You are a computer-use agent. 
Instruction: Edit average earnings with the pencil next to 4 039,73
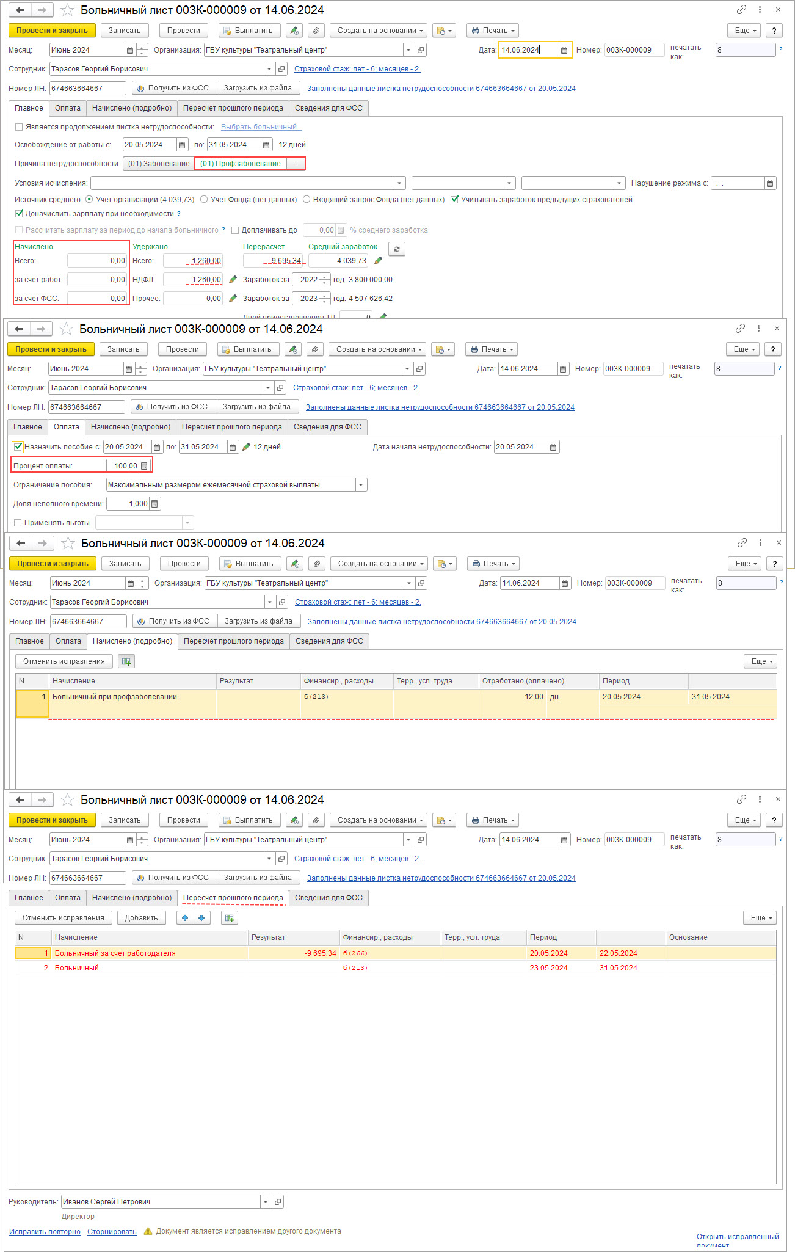pyautogui.click(x=378, y=261)
